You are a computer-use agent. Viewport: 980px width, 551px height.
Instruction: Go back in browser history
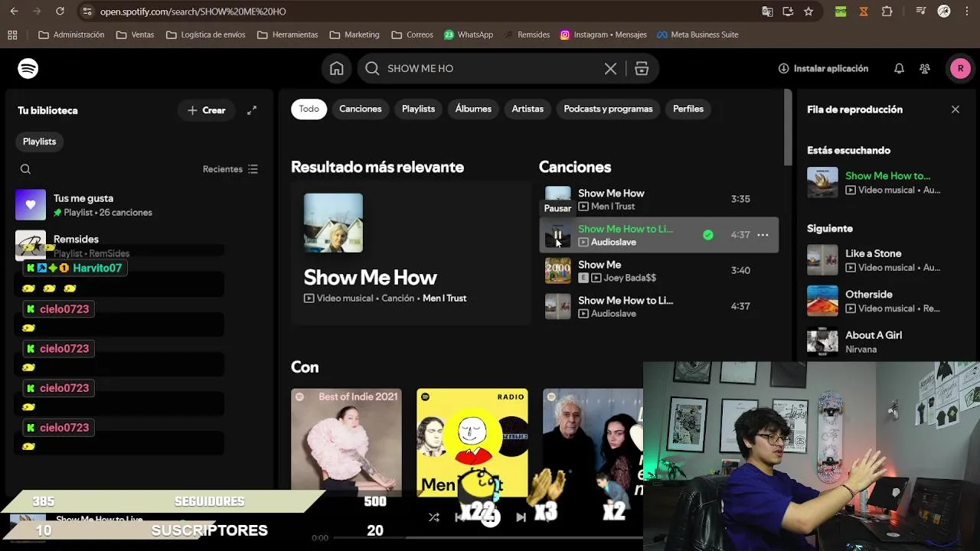coord(12,11)
